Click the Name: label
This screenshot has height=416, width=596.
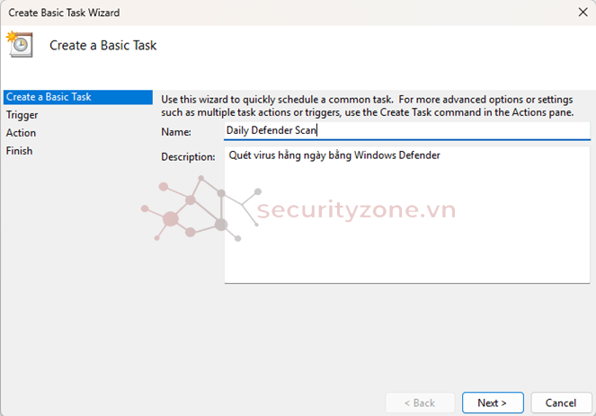[x=176, y=132]
